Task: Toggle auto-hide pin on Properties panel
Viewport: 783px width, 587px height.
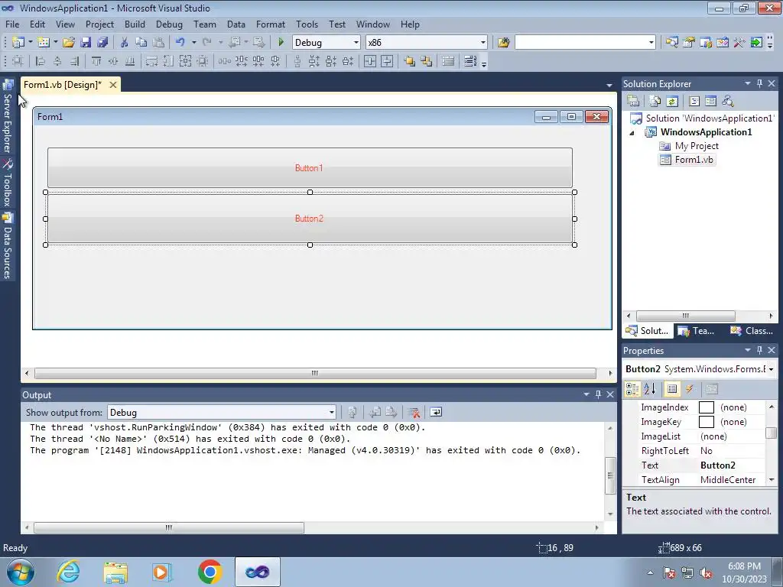Action: 759,350
